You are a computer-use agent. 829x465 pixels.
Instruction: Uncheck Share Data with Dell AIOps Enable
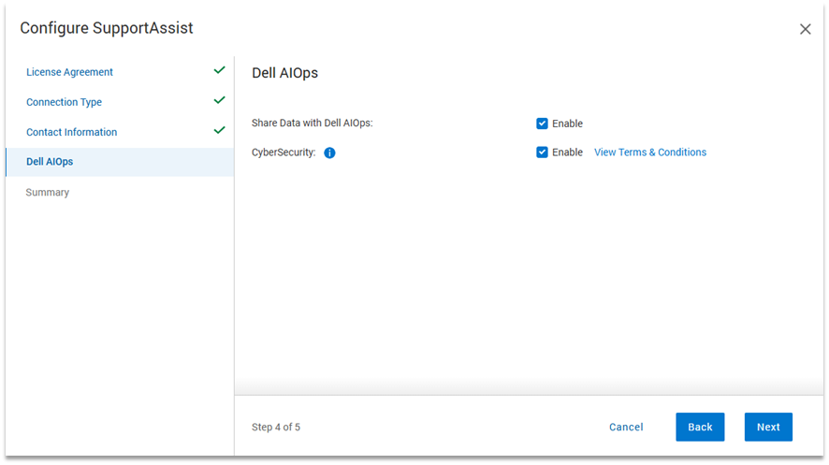click(x=542, y=124)
